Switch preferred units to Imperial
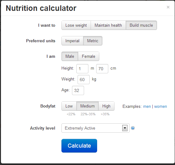This screenshot has height=165, width=175. 72,41
